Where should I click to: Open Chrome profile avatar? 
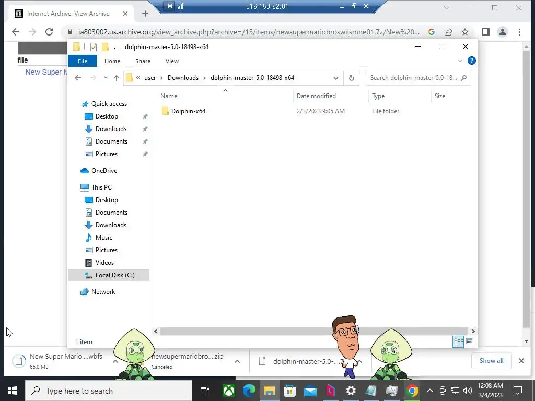(x=502, y=32)
